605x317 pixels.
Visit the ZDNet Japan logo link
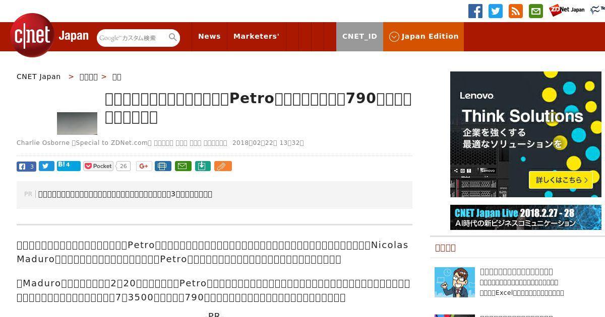[567, 10]
